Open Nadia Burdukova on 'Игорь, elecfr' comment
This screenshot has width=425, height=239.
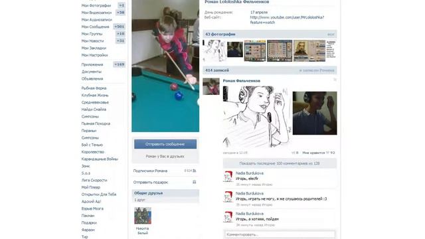point(250,173)
